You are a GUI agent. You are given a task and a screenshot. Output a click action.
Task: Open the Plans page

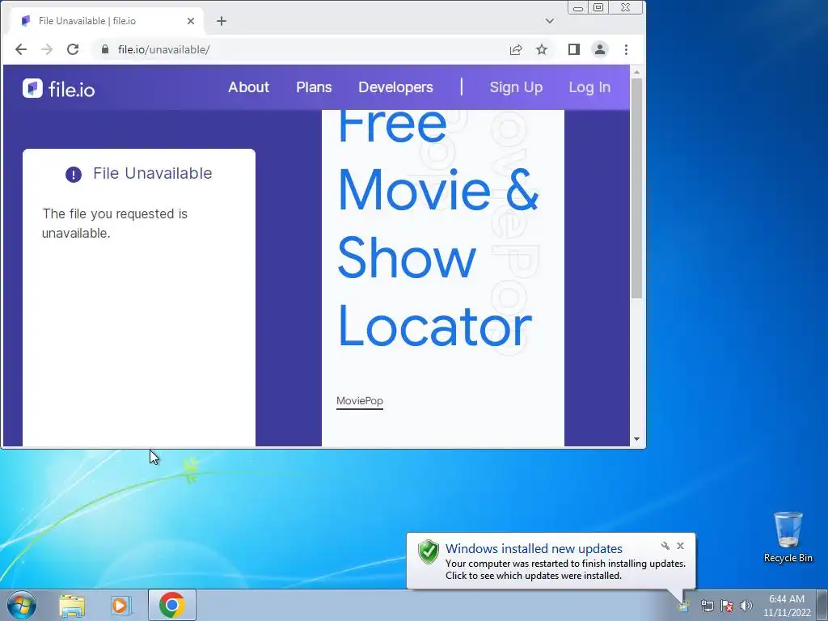(314, 87)
